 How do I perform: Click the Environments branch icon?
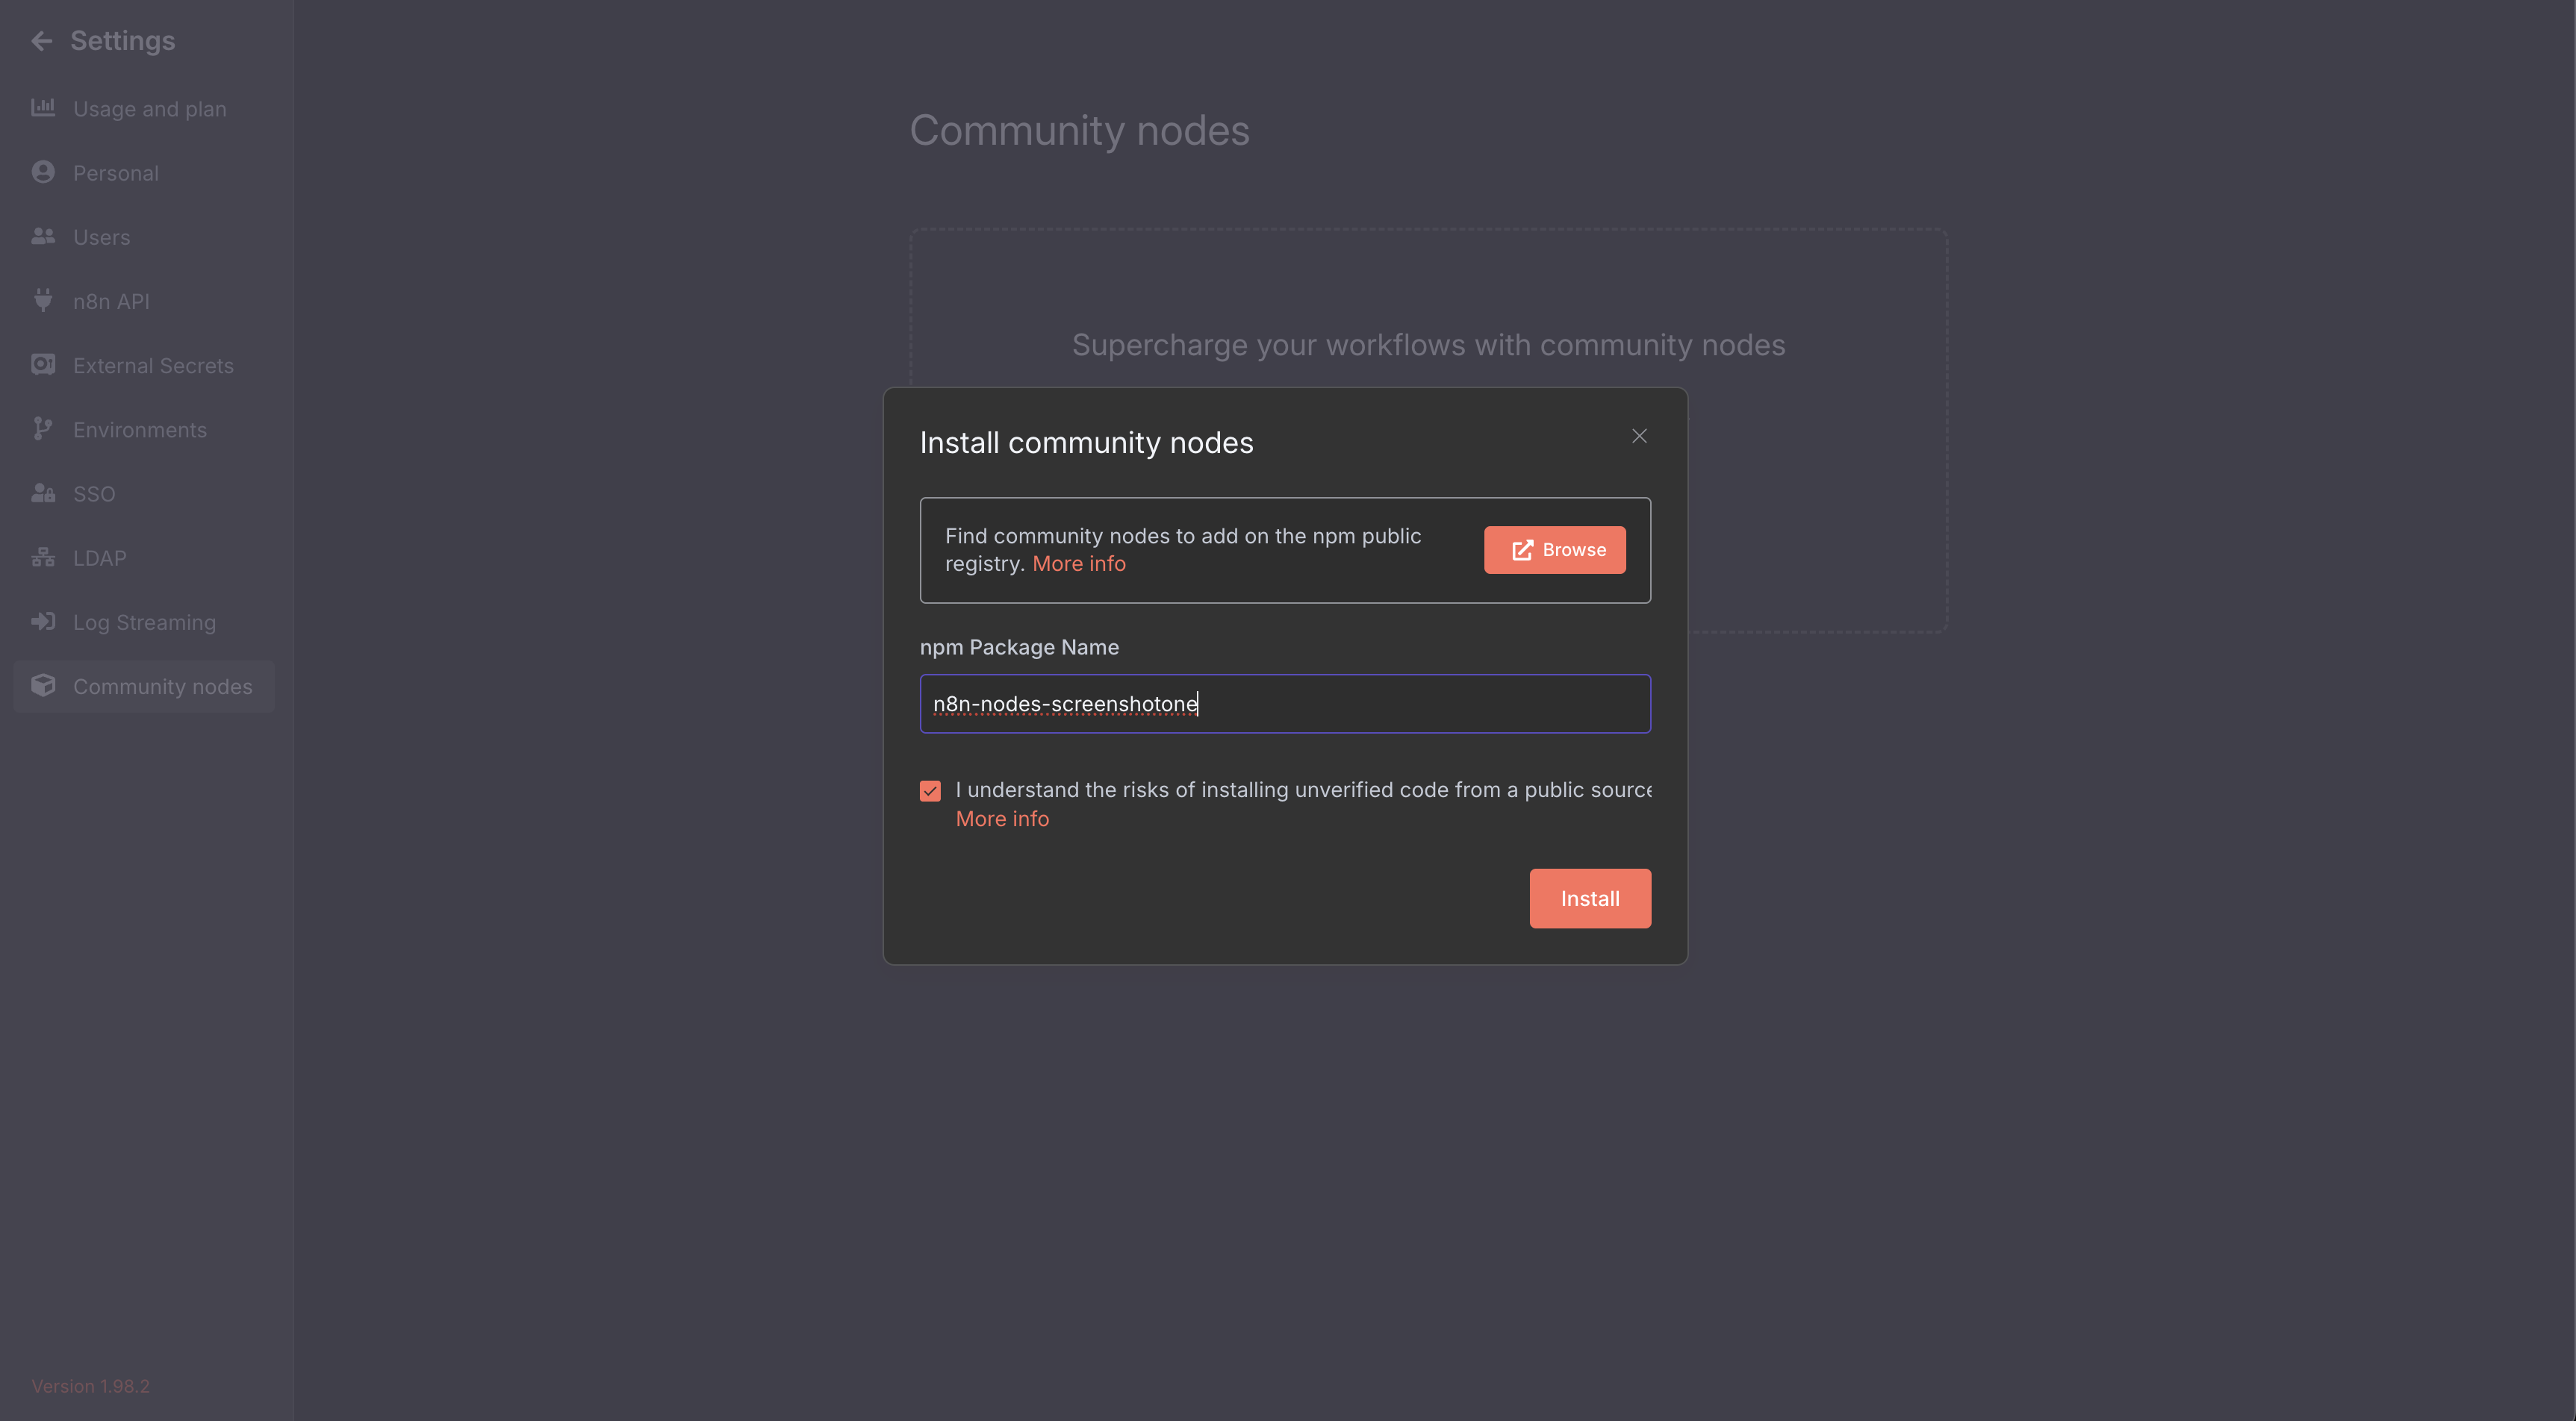point(42,428)
